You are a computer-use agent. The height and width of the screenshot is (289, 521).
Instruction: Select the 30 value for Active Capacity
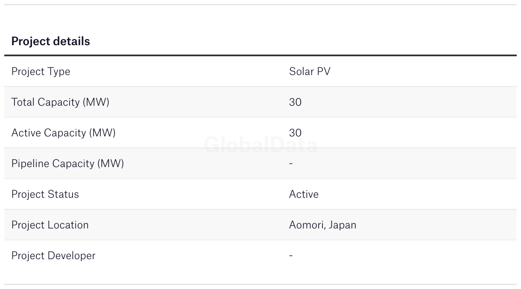[x=295, y=133]
